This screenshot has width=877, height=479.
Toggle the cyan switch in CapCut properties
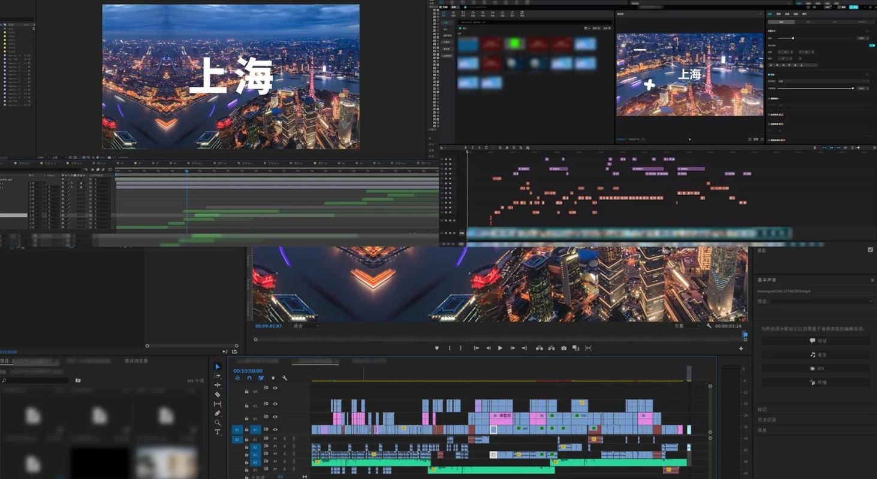(872, 46)
